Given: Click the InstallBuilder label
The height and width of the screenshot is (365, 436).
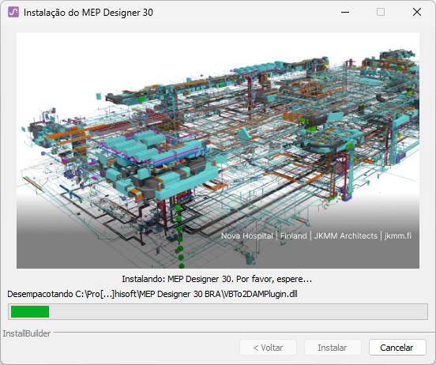Looking at the screenshot, I should [27, 333].
